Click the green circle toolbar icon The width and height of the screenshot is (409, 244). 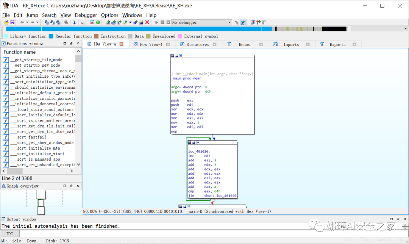[98, 22]
